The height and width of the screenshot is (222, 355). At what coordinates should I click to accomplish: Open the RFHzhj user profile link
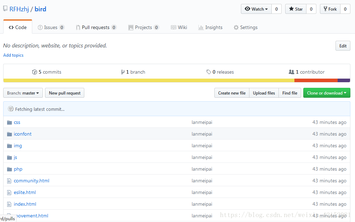(x=19, y=9)
